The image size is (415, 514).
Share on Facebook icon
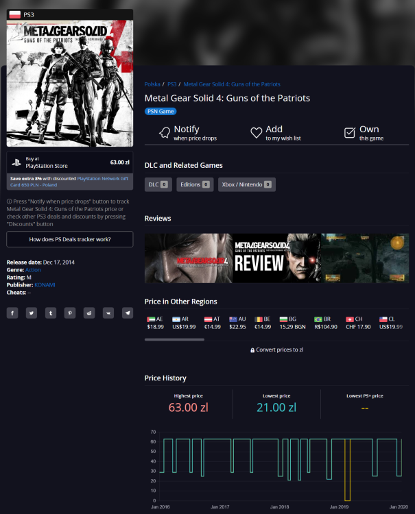[12, 313]
